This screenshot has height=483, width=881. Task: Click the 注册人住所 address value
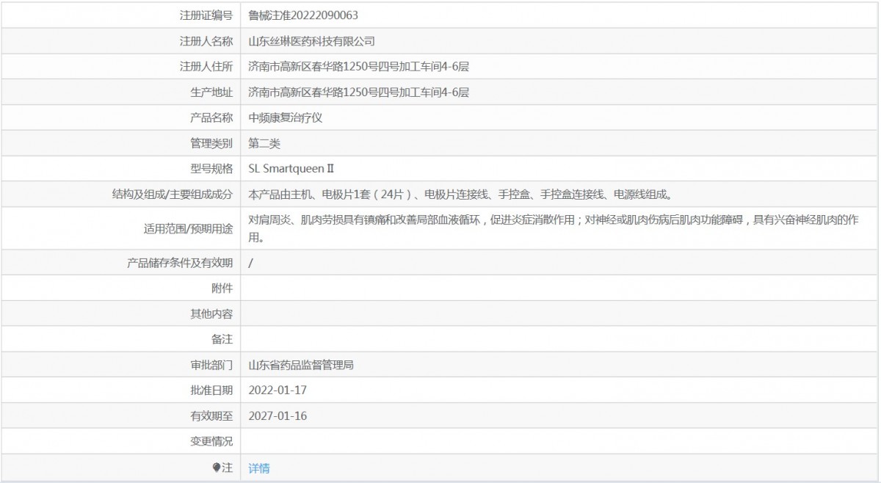point(359,67)
